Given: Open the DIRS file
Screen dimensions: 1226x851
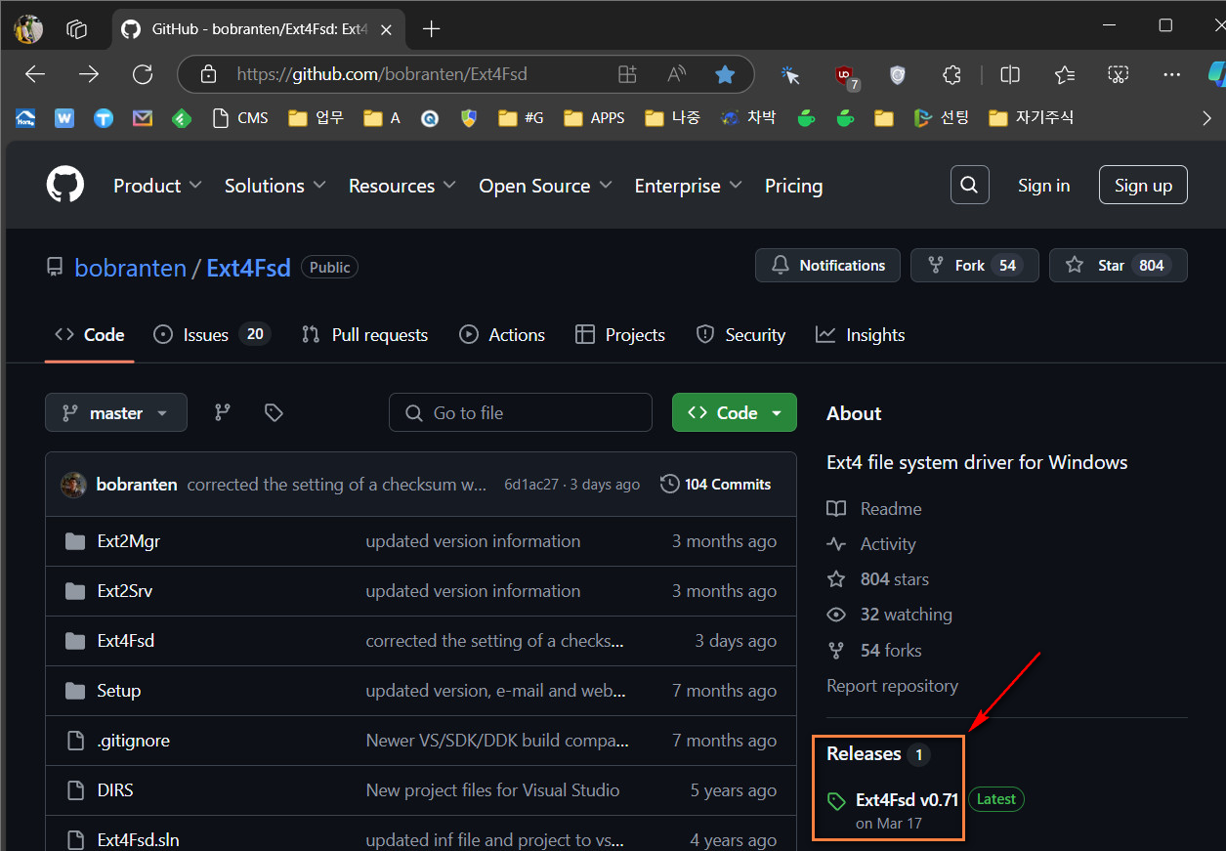Looking at the screenshot, I should (x=115, y=790).
